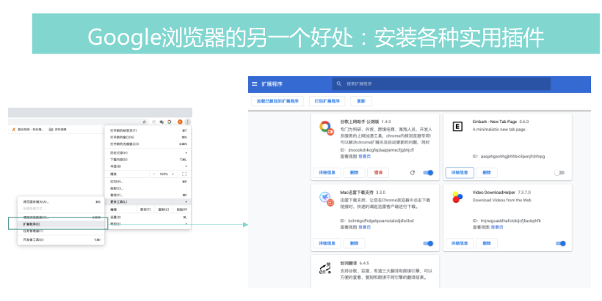This screenshot has width=602, height=301.
Task: Open the hamburger menu beside 扩展程序
Action: pyautogui.click(x=255, y=83)
